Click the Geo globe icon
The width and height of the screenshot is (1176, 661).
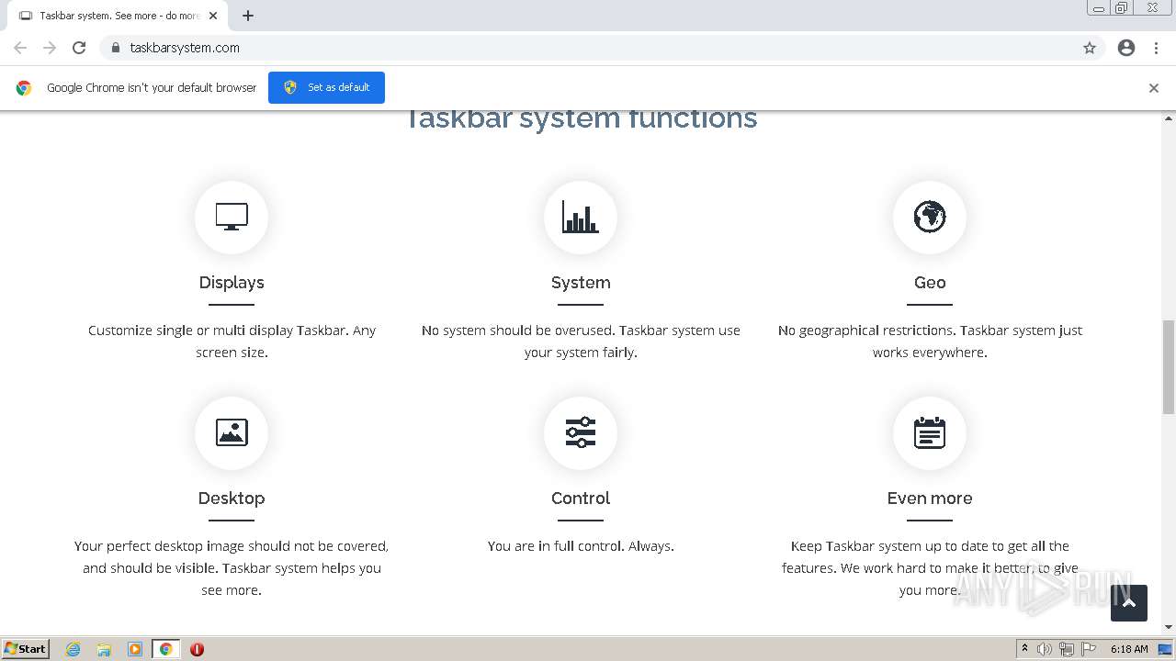pyautogui.click(x=930, y=217)
